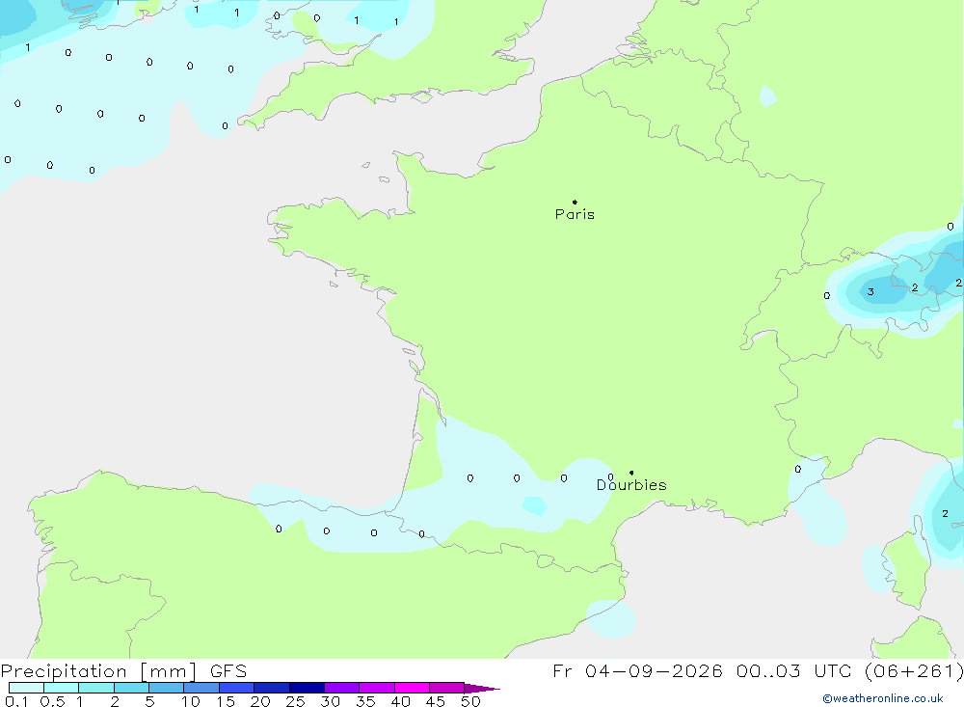
Task: Pick the 30 mm violet legend swatch
Action: point(342,688)
